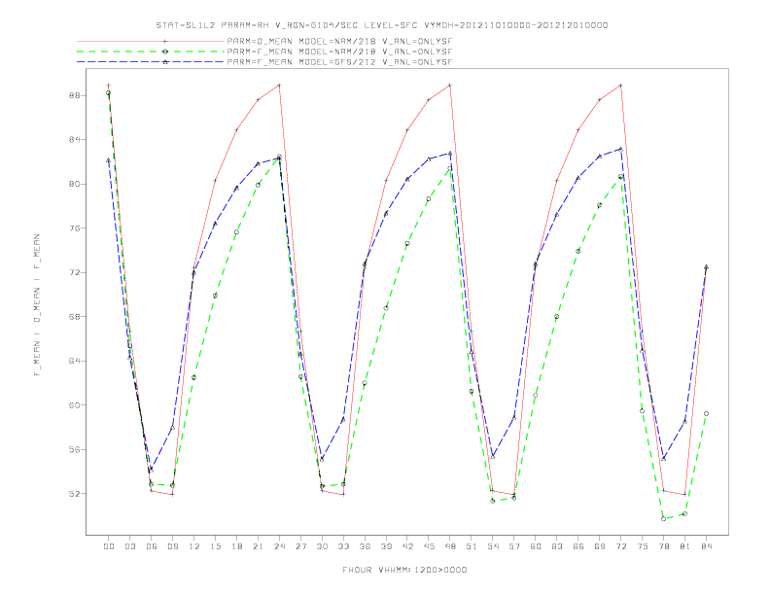Click x-axis tick label 18
This screenshot has width=770, height=595.
[236, 546]
